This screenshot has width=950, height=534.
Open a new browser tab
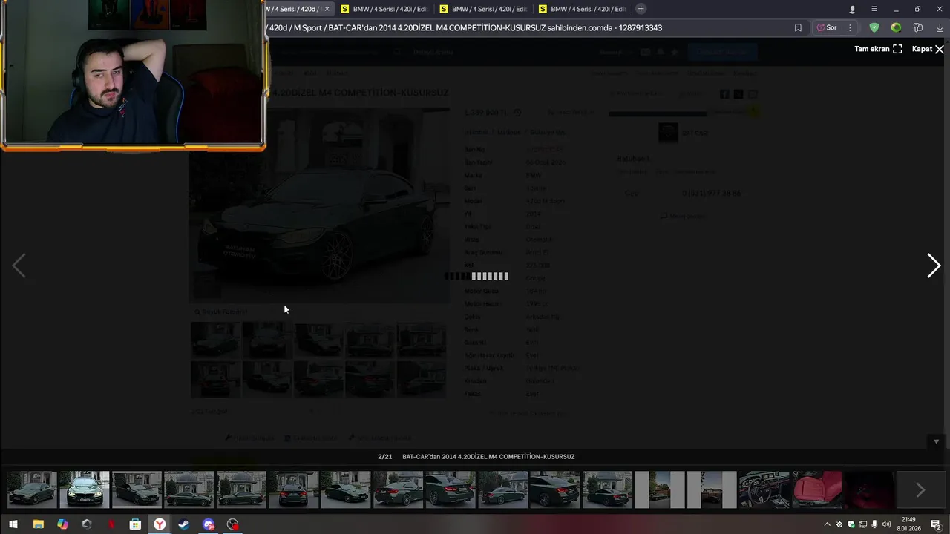[x=641, y=9]
